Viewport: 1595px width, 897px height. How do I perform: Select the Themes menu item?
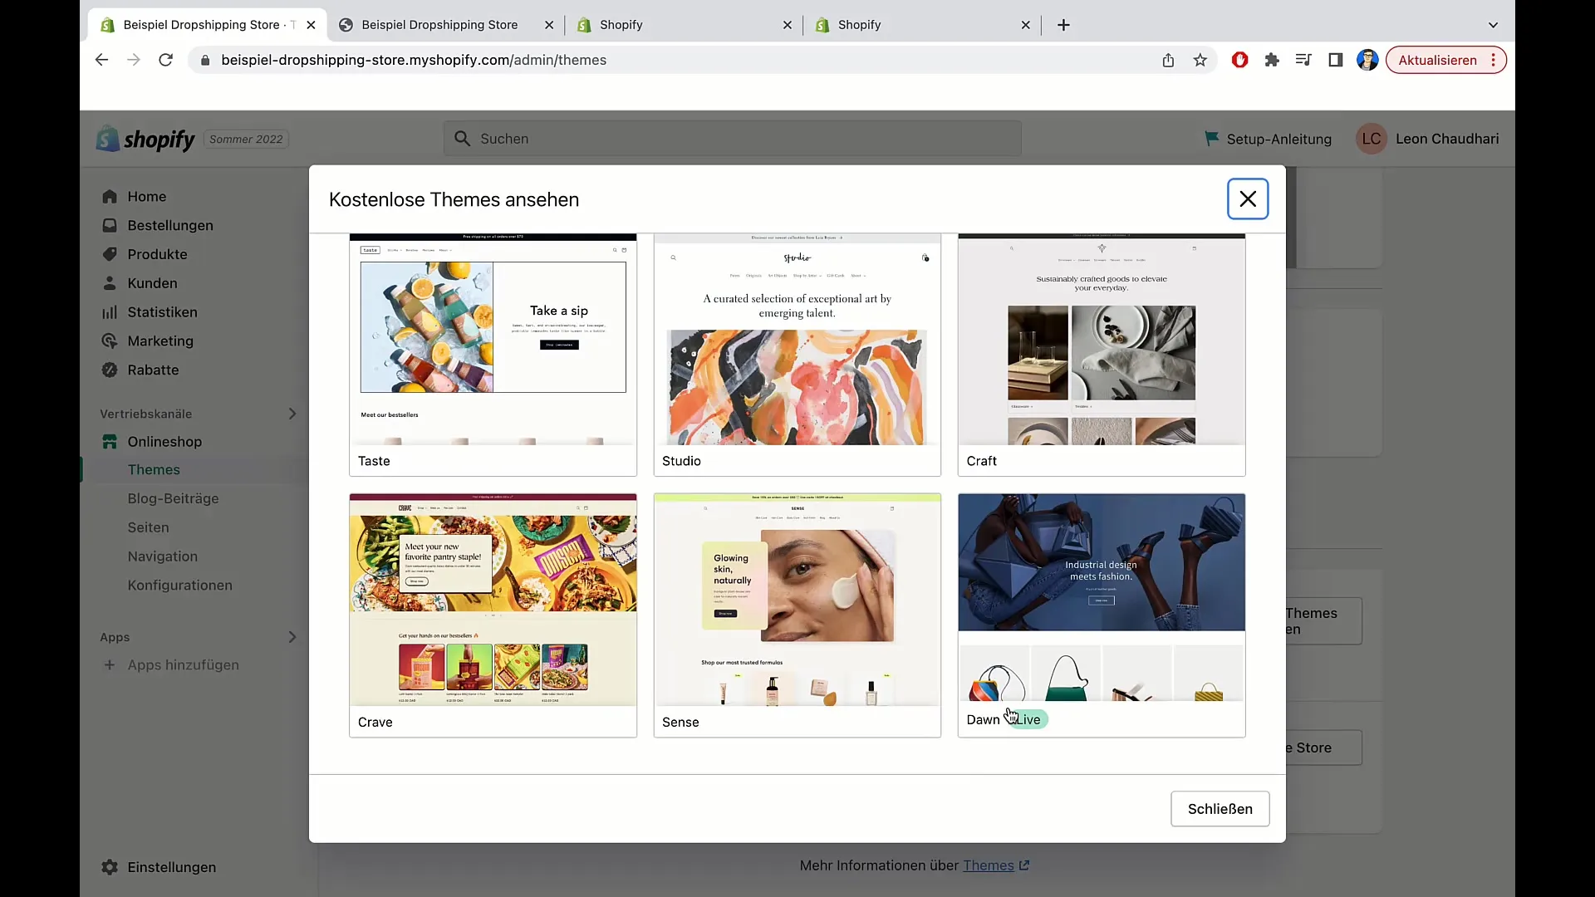[154, 468]
